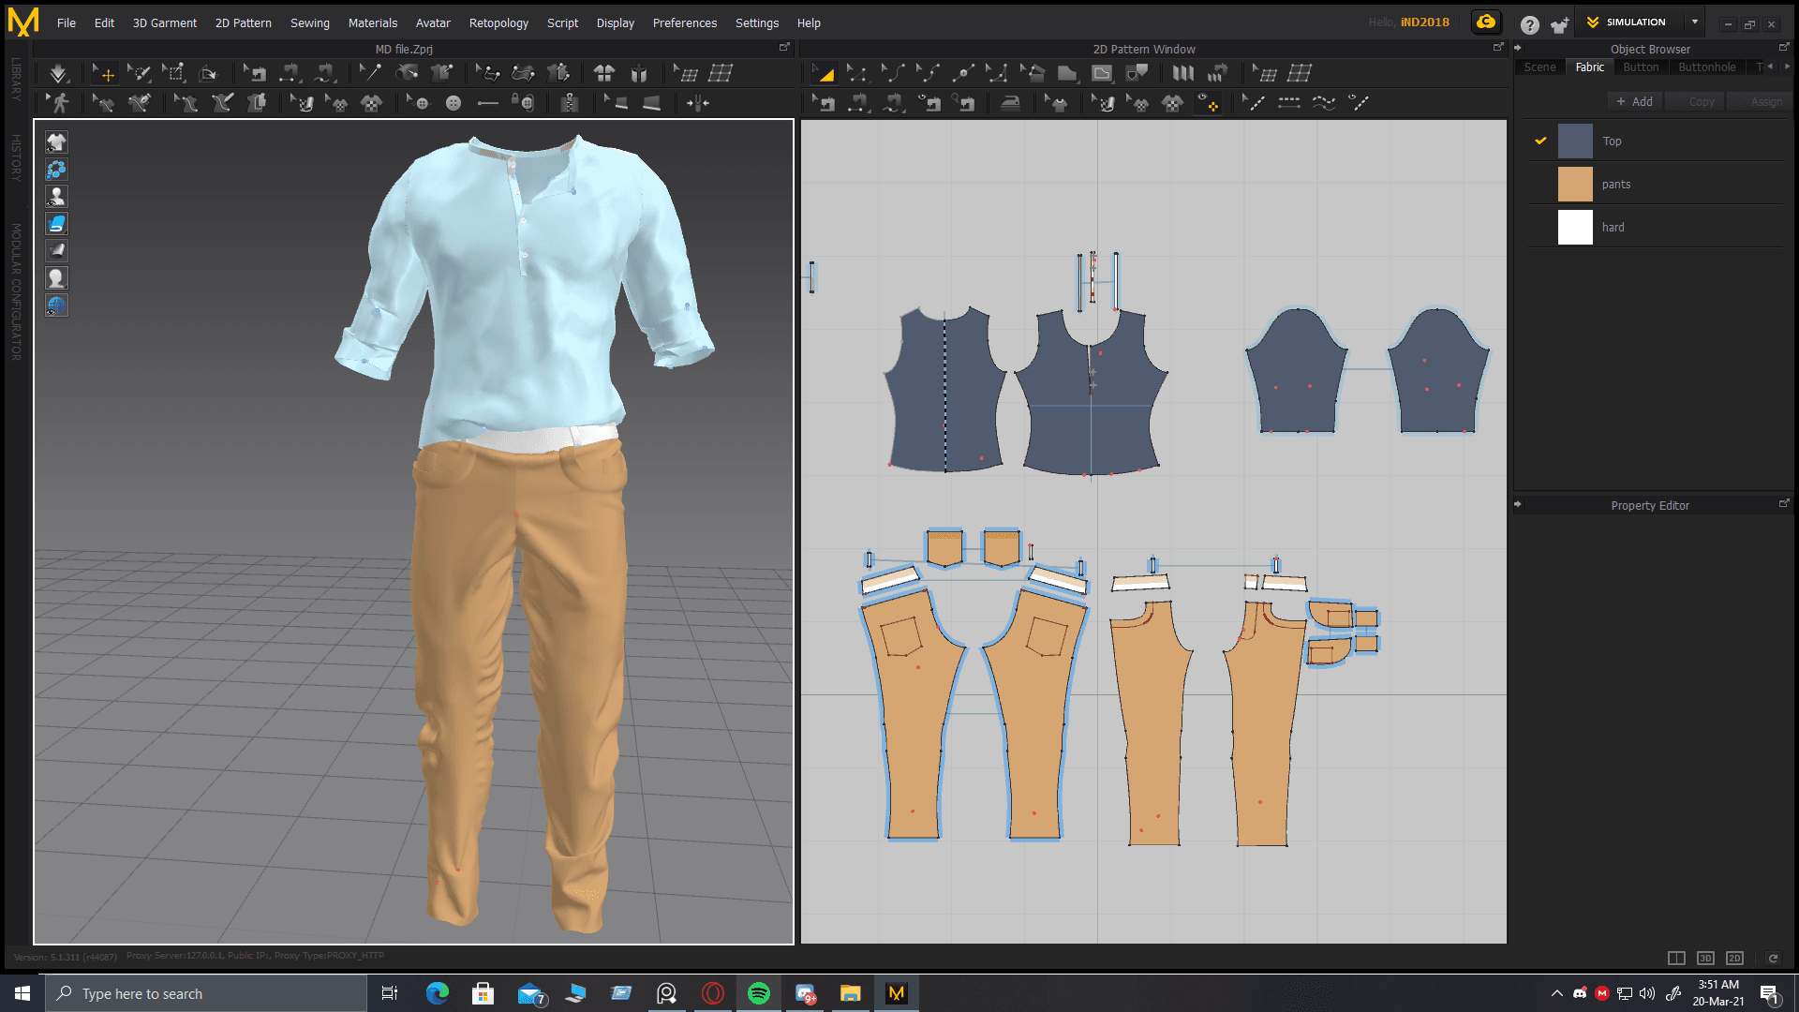Click the Add fabric button
Viewport: 1799px width, 1012px height.
tap(1634, 101)
